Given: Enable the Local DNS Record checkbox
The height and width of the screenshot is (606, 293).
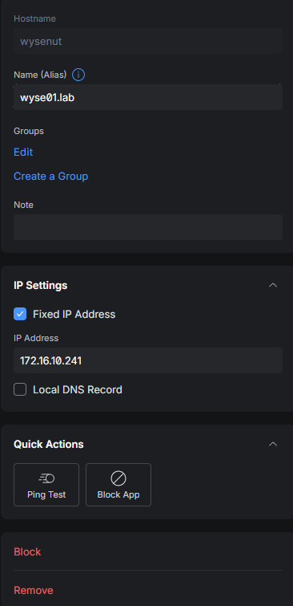Looking at the screenshot, I should [x=20, y=389].
